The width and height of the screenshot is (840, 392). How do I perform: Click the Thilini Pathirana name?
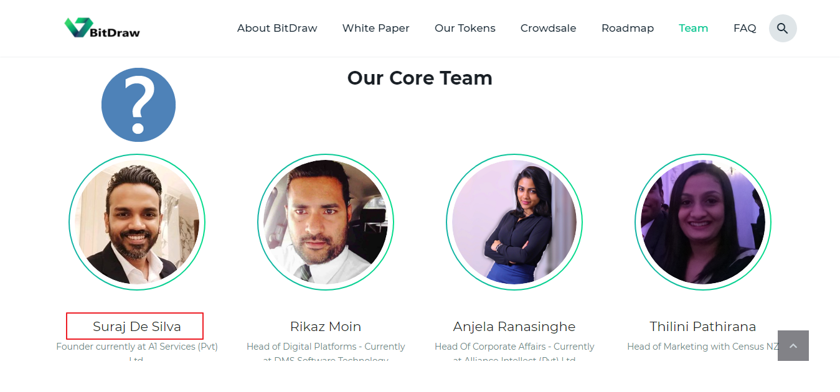point(703,326)
